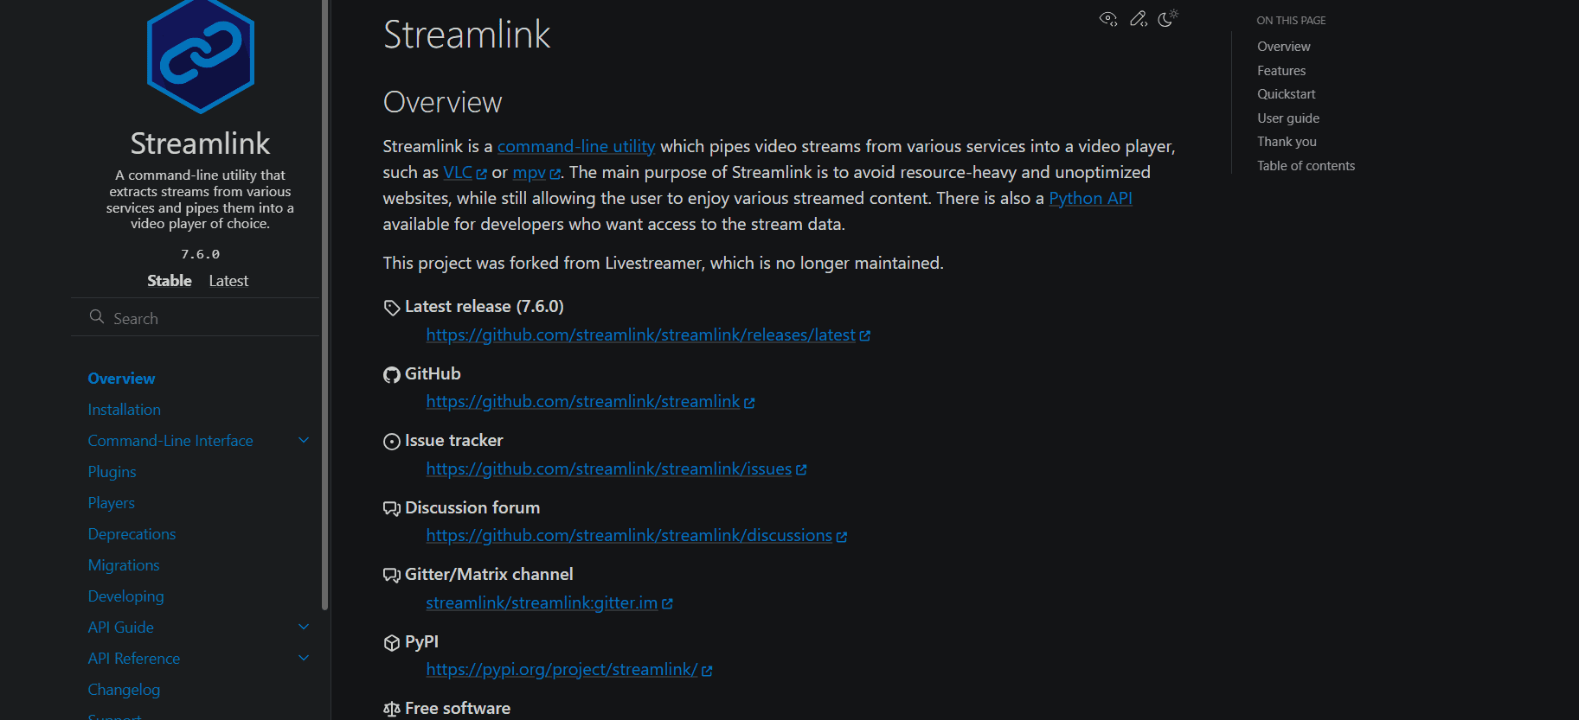Open the Developing sidebar page
The image size is (1579, 720).
click(x=125, y=596)
